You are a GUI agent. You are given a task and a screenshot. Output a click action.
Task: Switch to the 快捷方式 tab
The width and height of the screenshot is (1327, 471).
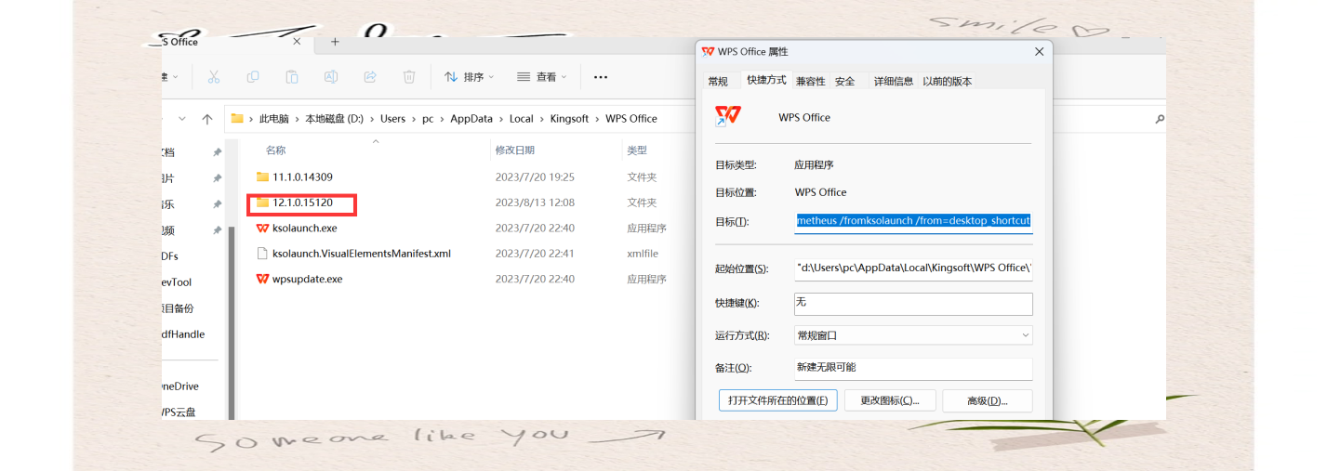point(766,81)
